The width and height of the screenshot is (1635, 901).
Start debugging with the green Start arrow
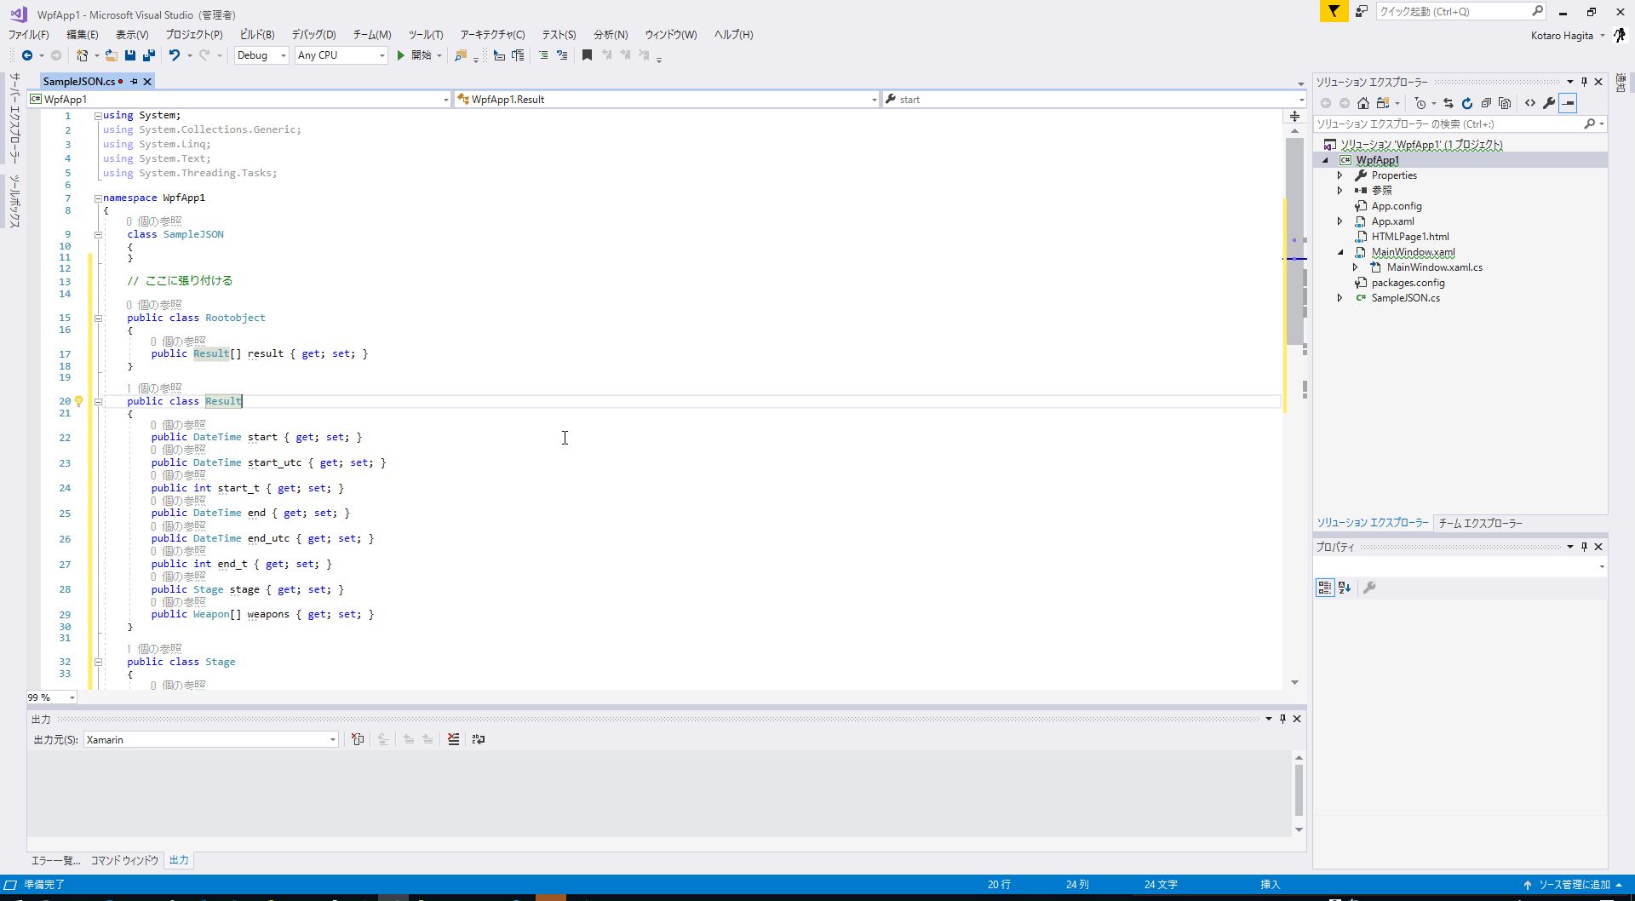(x=400, y=55)
